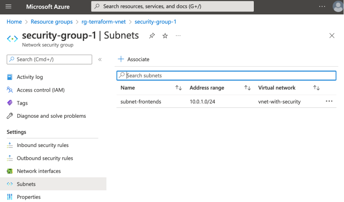Collapse the left navigation menu

click(100, 60)
